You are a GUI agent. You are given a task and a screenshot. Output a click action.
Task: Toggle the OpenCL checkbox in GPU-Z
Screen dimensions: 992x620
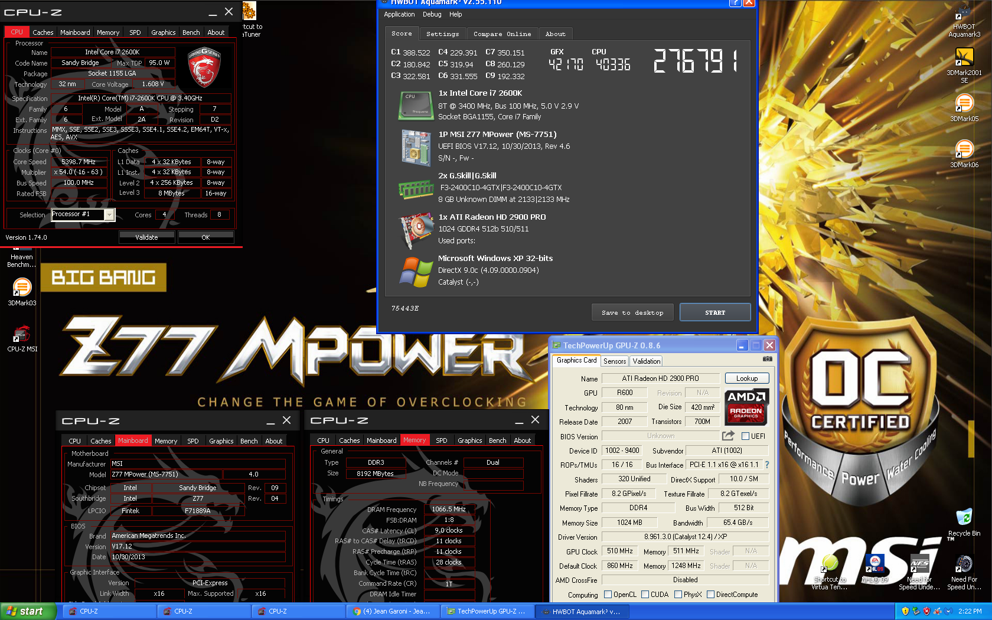pos(608,595)
